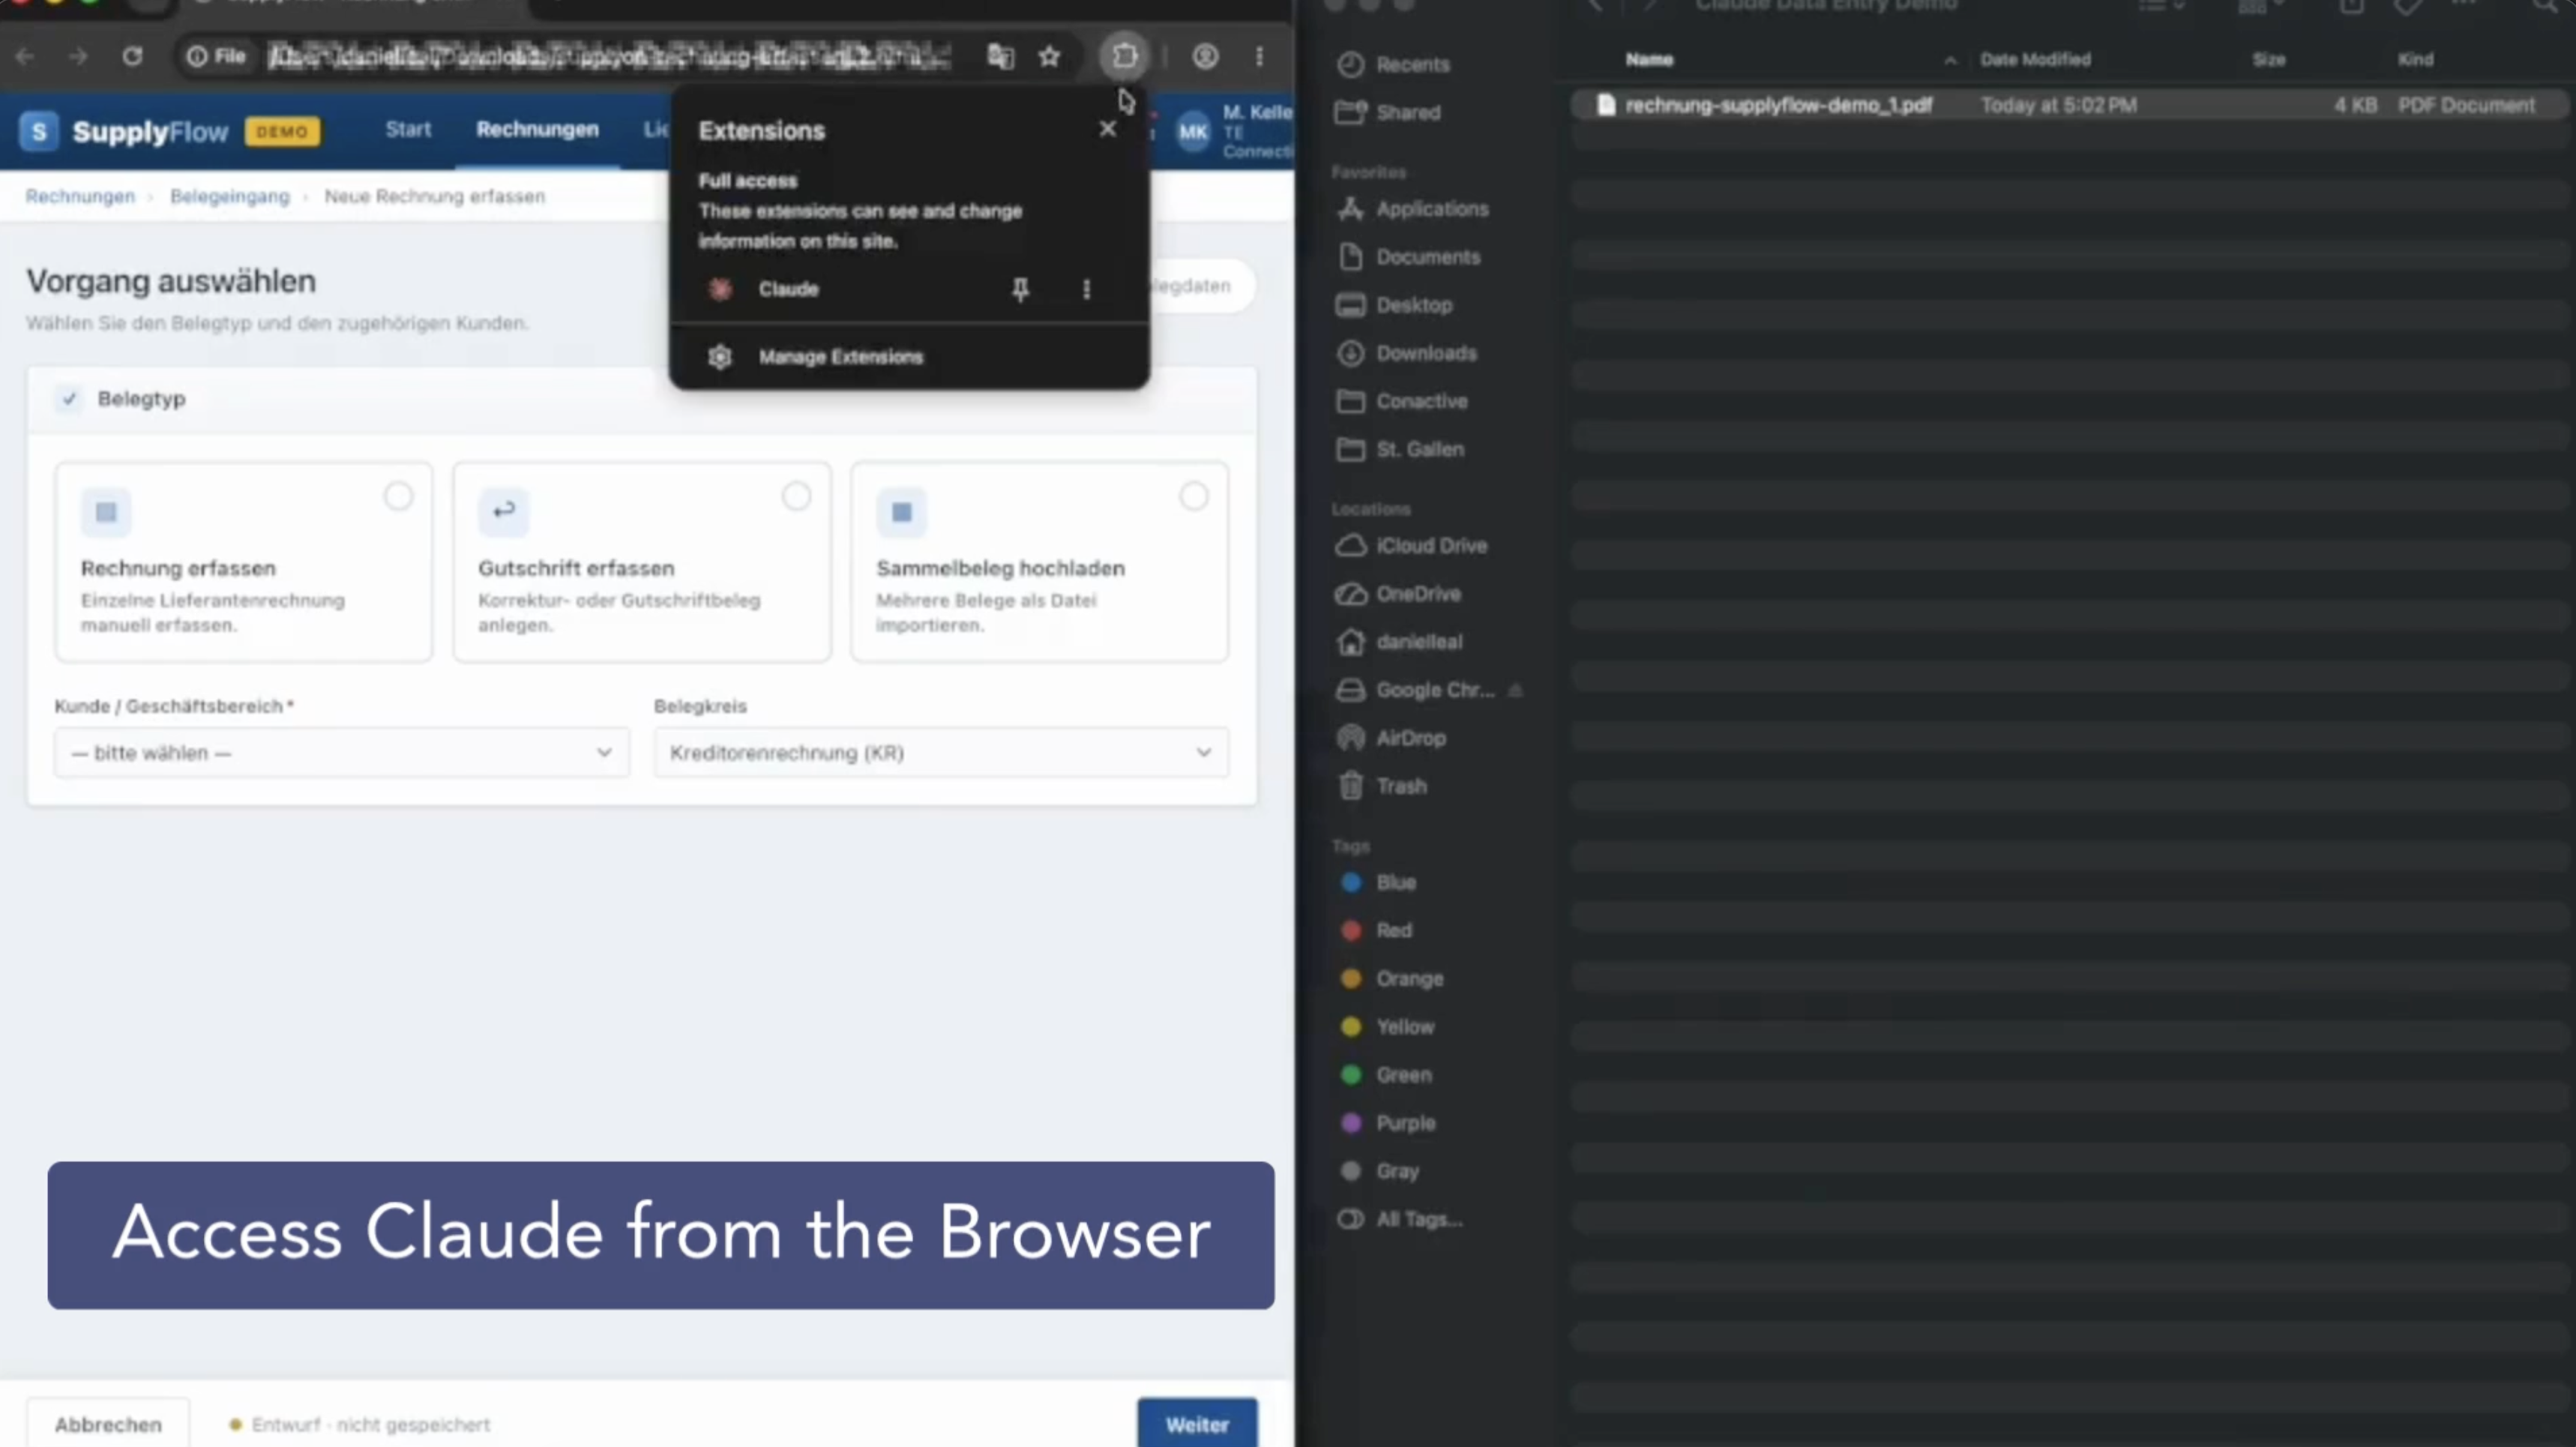This screenshot has width=2576, height=1447.
Task: Open the Rechnungen tab
Action: coord(537,129)
